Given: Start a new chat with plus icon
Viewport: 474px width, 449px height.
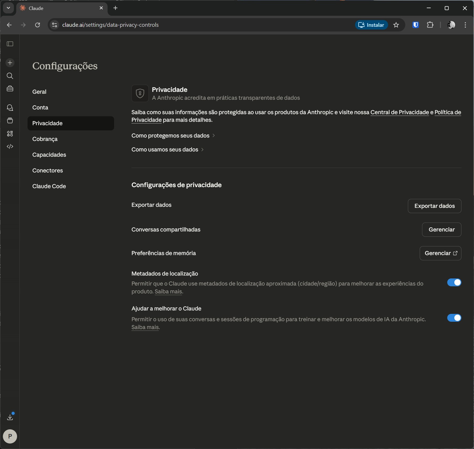Looking at the screenshot, I should pos(10,63).
